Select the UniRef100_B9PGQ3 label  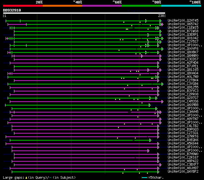coord(183,130)
